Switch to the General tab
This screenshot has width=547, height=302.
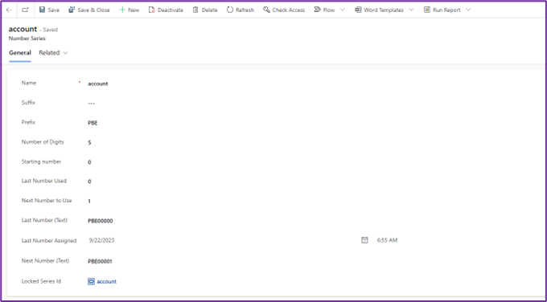[20, 53]
